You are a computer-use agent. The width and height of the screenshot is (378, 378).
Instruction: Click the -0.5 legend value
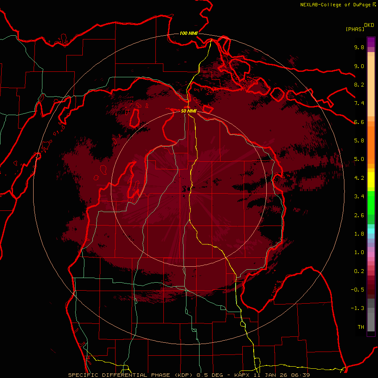click(357, 290)
